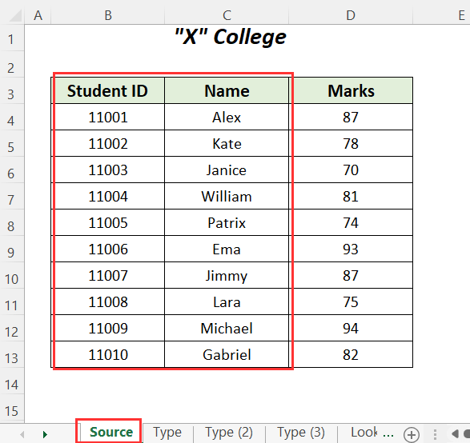Select the name cell Patrix
The width and height of the screenshot is (470, 443).
click(x=227, y=222)
